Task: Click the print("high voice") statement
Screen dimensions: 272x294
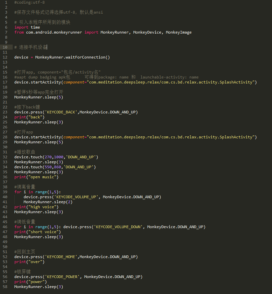Action: click(x=36, y=207)
